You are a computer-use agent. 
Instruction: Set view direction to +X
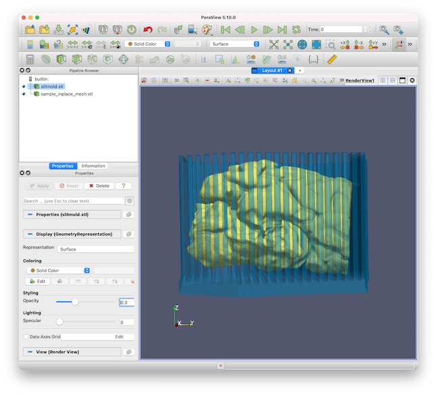(345, 45)
